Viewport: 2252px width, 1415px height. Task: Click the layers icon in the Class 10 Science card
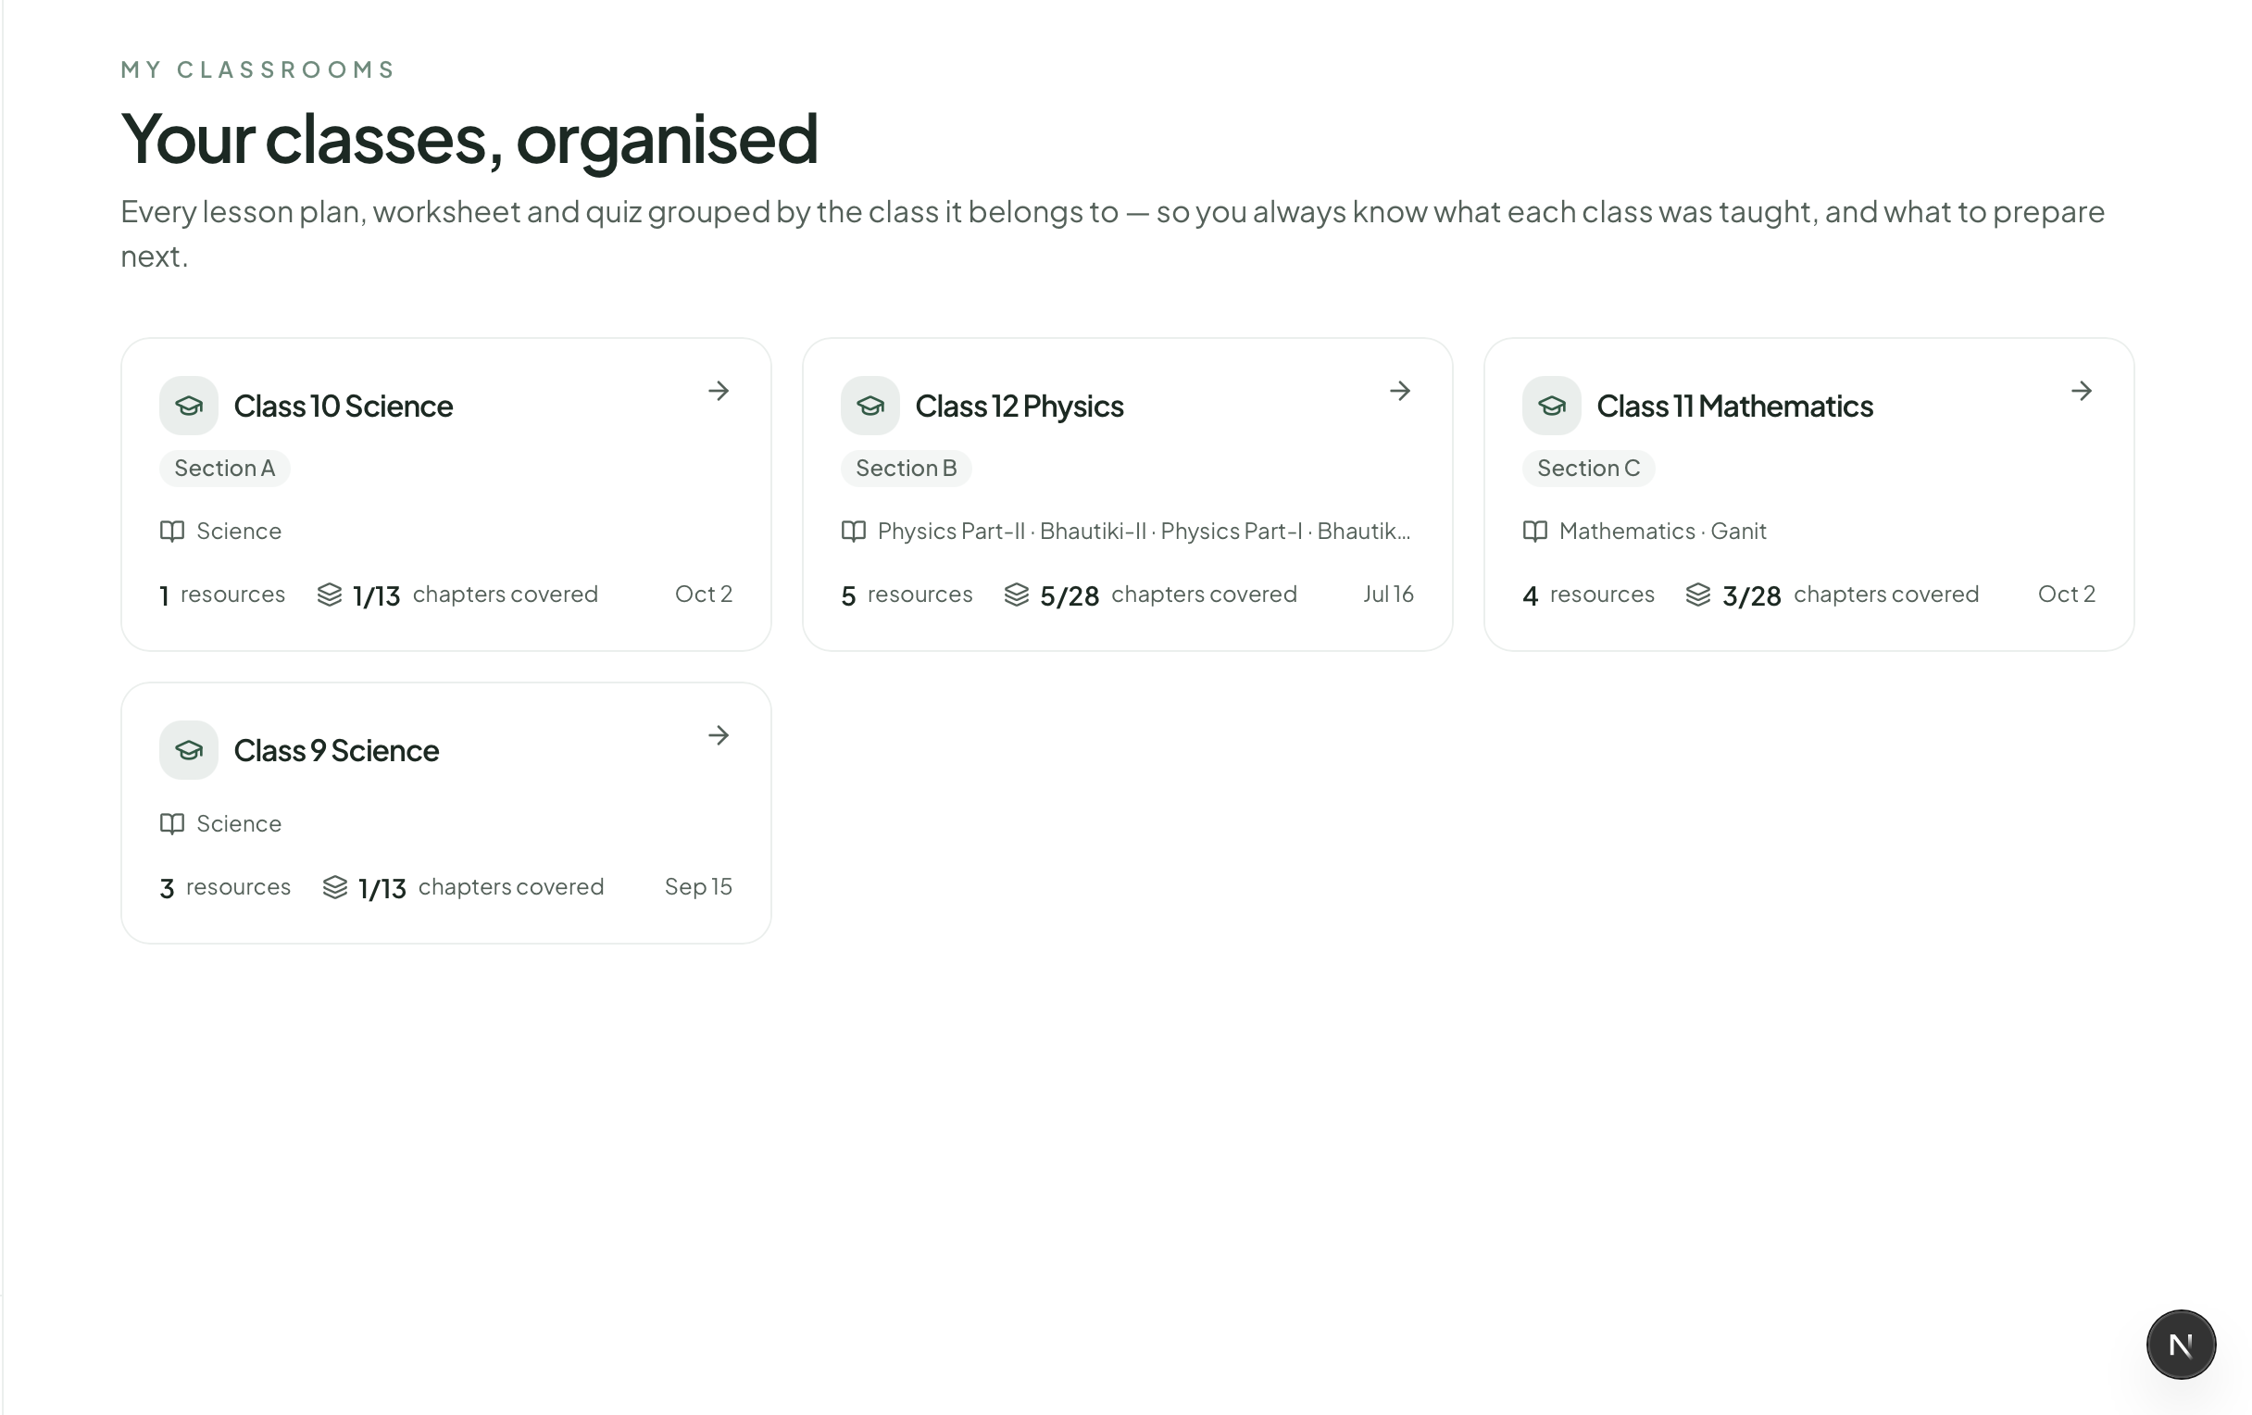click(x=330, y=595)
